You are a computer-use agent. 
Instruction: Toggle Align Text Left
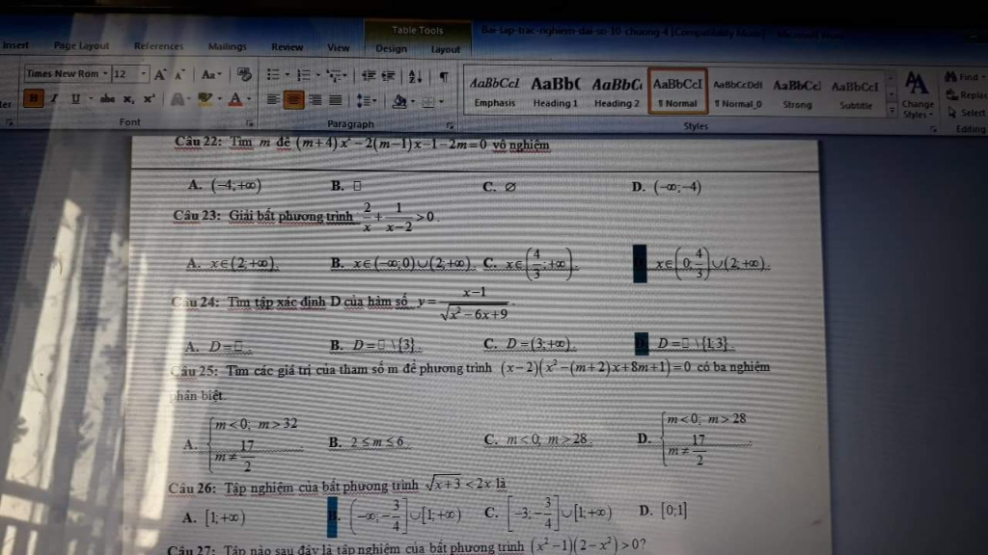pyautogui.click(x=273, y=99)
